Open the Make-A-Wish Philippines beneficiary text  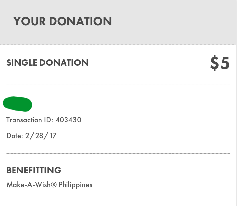[x=49, y=185]
